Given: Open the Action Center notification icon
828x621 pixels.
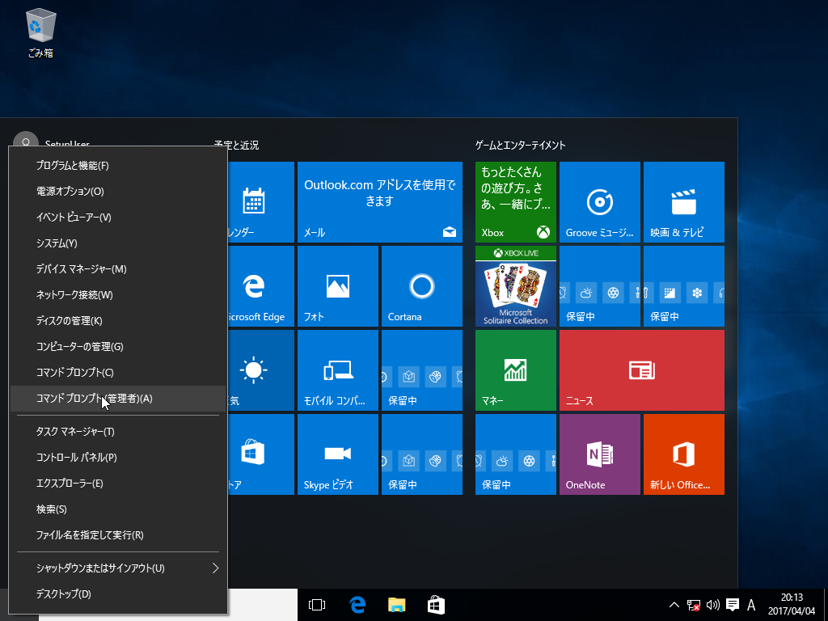Looking at the screenshot, I should point(733,605).
